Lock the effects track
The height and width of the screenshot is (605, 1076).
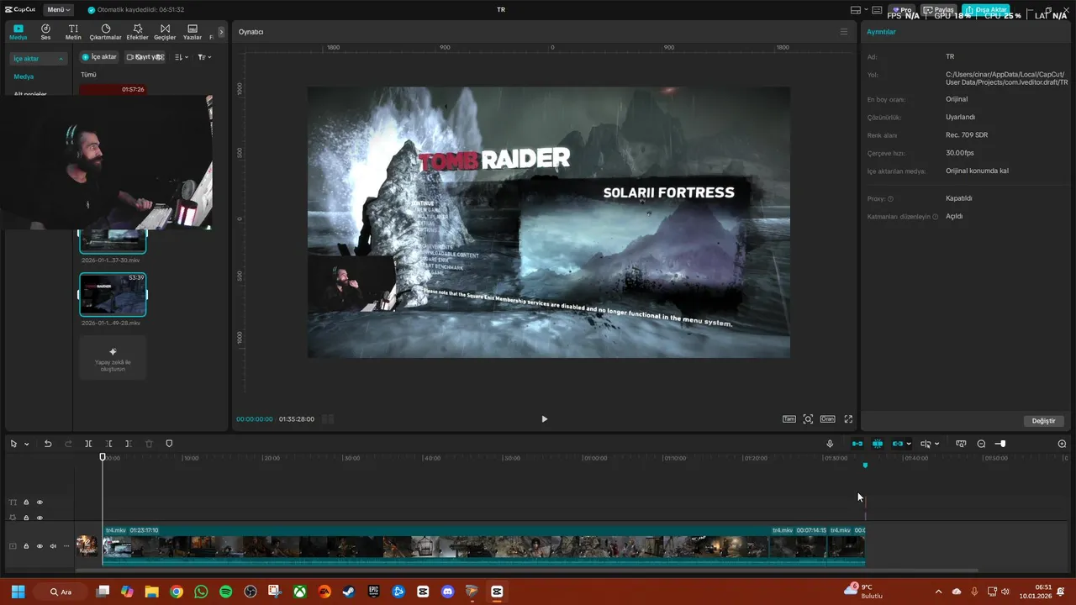tap(26, 518)
